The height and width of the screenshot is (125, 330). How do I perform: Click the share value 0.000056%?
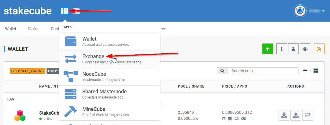click(188, 118)
